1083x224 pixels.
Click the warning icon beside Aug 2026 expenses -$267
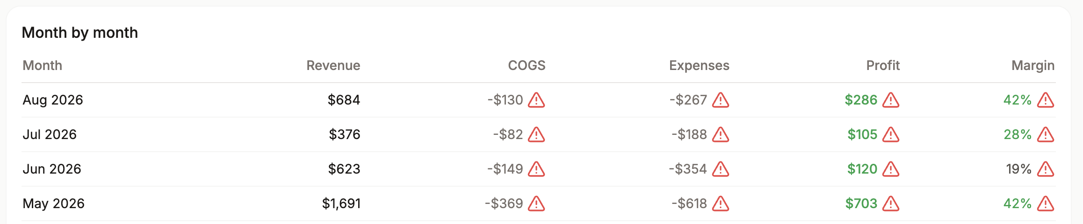(721, 100)
